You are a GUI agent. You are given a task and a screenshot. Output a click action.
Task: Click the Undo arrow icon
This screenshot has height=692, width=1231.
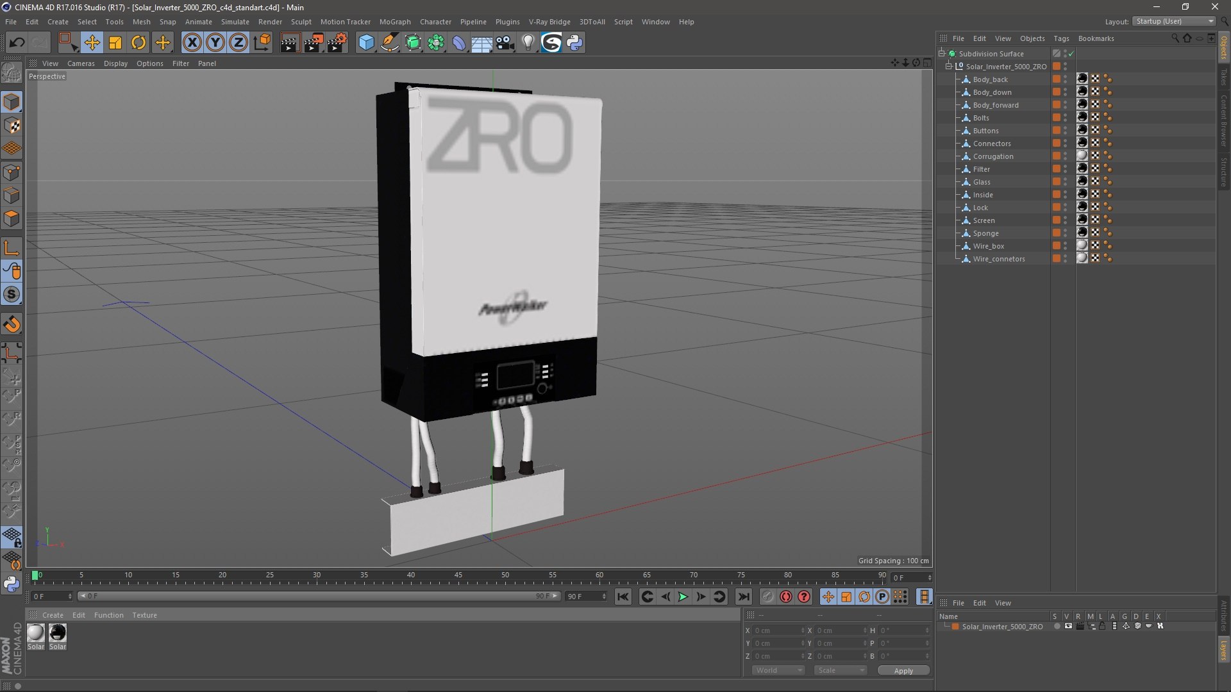pos(17,43)
